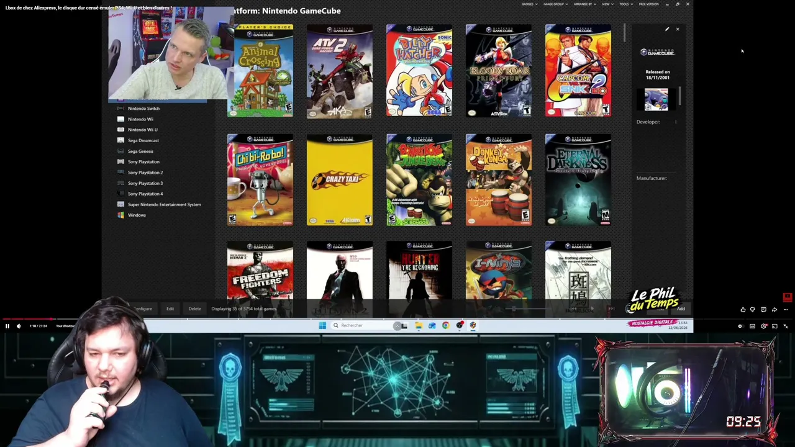Click the Add button at bottom right

681,309
